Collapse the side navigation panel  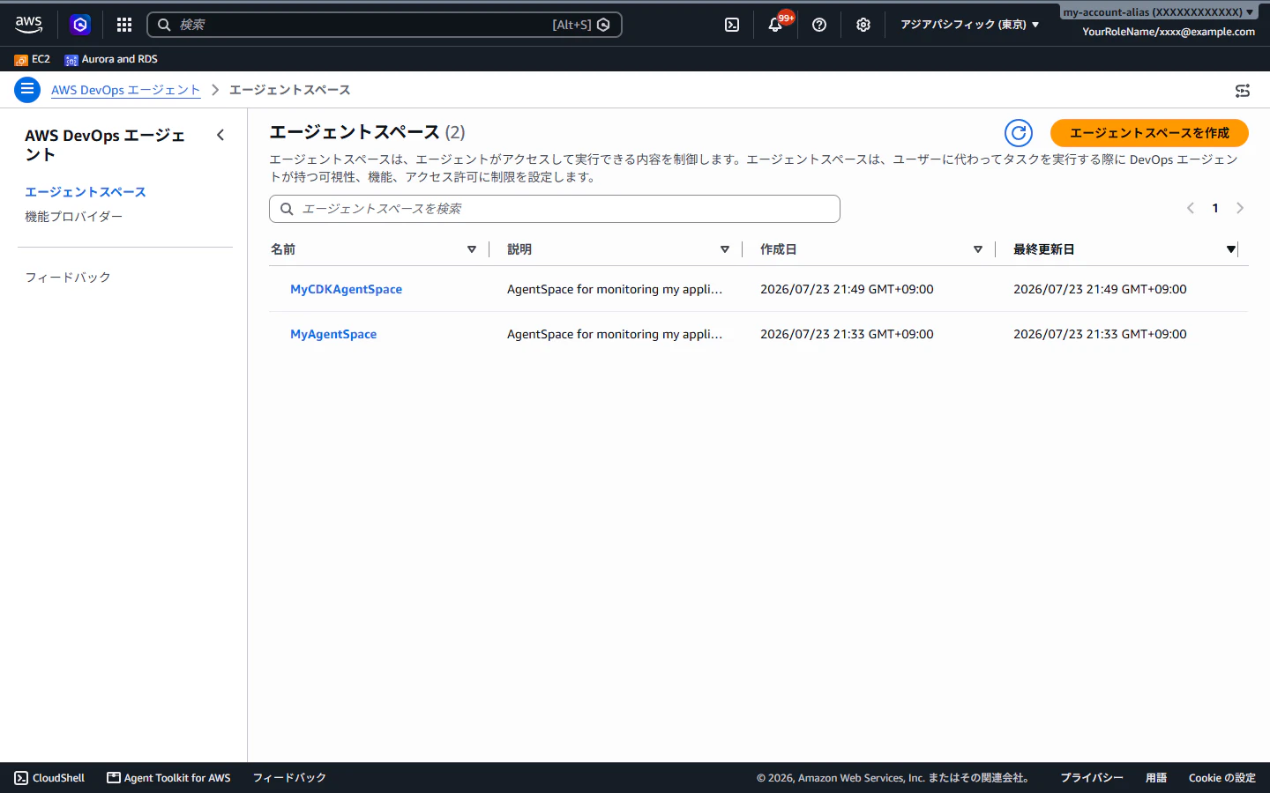(220, 135)
